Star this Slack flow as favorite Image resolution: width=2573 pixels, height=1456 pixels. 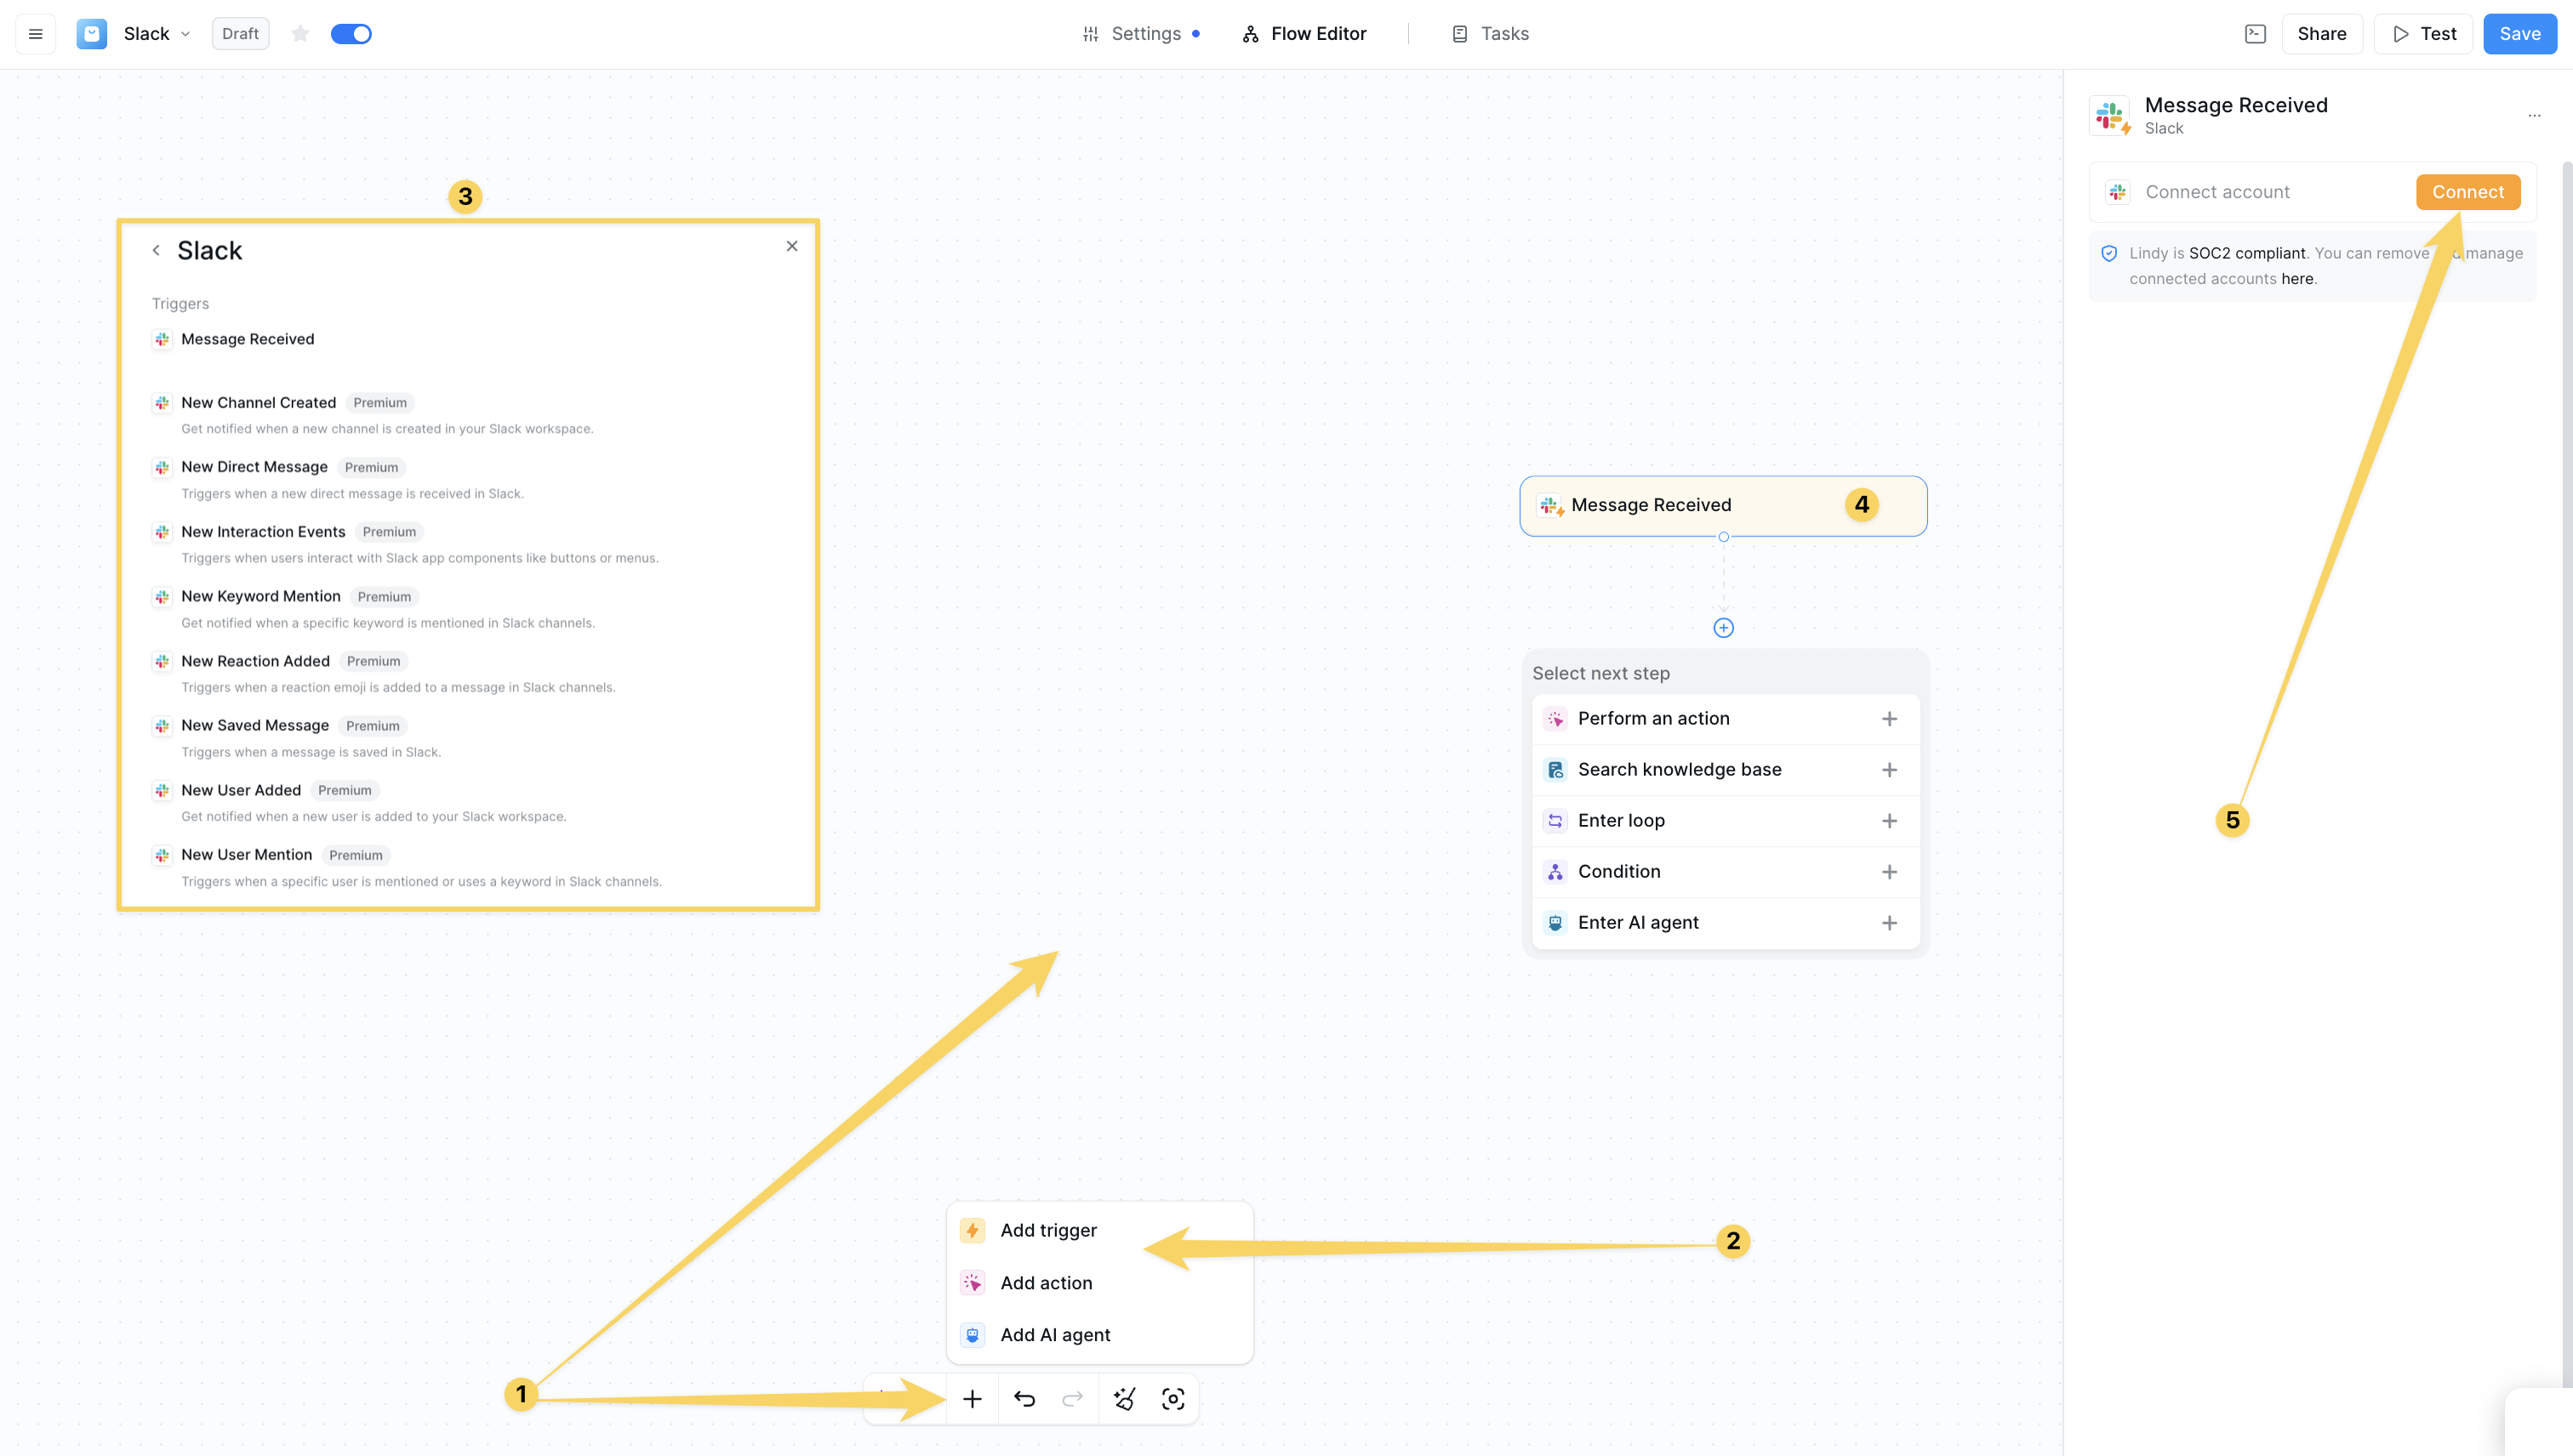click(x=300, y=34)
